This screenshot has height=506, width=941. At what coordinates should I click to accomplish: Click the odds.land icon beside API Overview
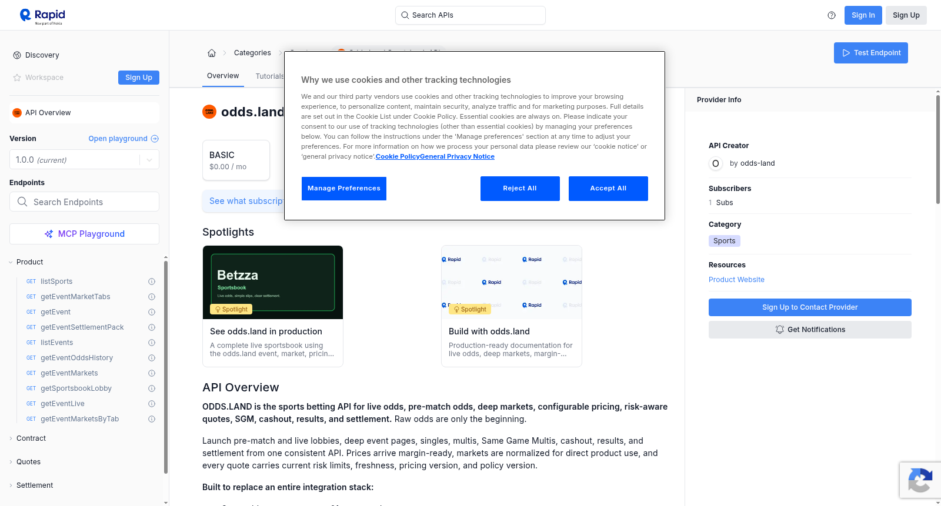click(x=17, y=113)
